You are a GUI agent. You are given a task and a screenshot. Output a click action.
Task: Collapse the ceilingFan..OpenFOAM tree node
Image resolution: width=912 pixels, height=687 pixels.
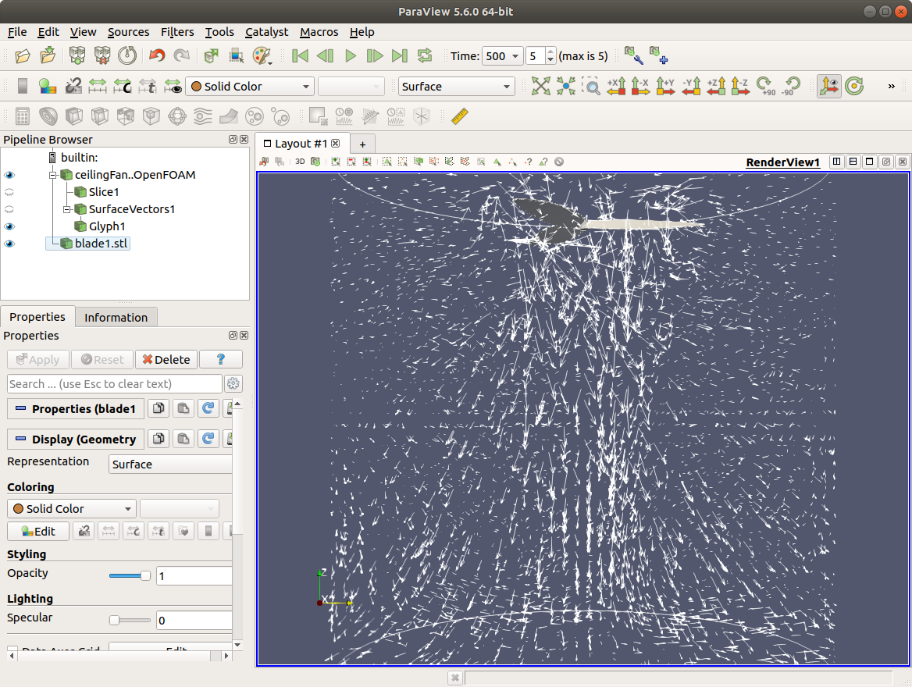[52, 175]
